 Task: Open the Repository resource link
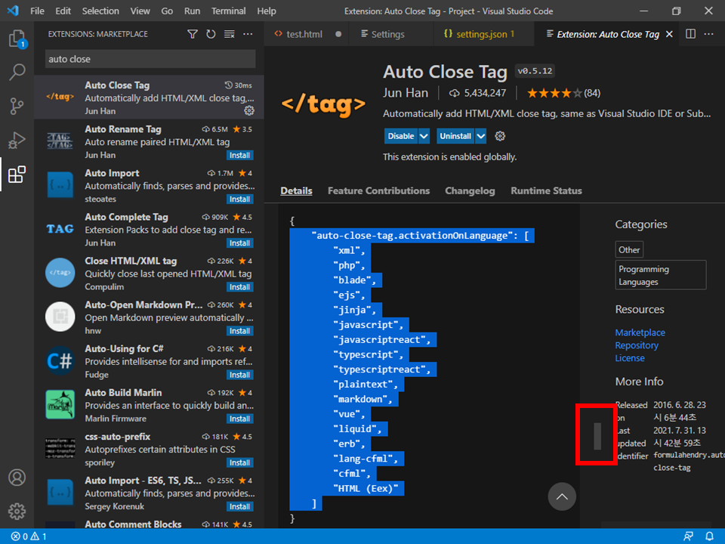[x=636, y=345]
